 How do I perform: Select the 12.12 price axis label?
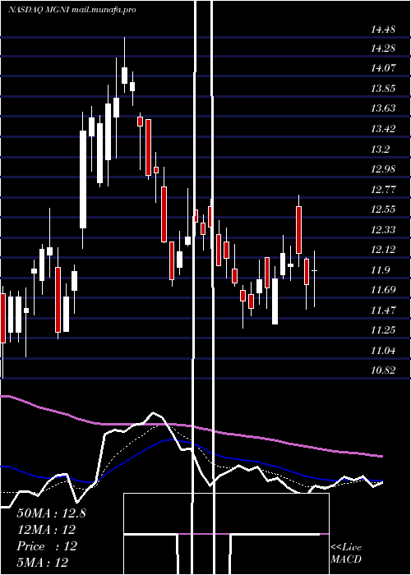pos(383,250)
